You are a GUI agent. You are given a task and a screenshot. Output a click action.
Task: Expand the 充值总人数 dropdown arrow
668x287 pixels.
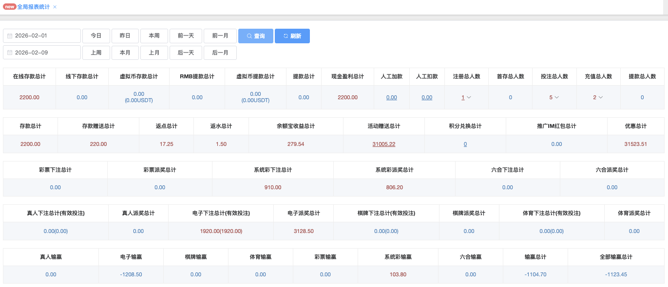click(x=600, y=97)
